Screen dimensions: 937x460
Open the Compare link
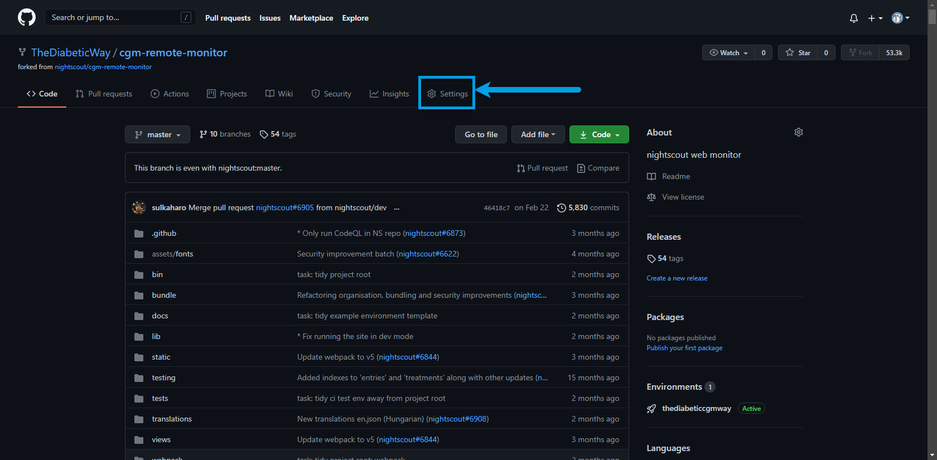point(598,168)
